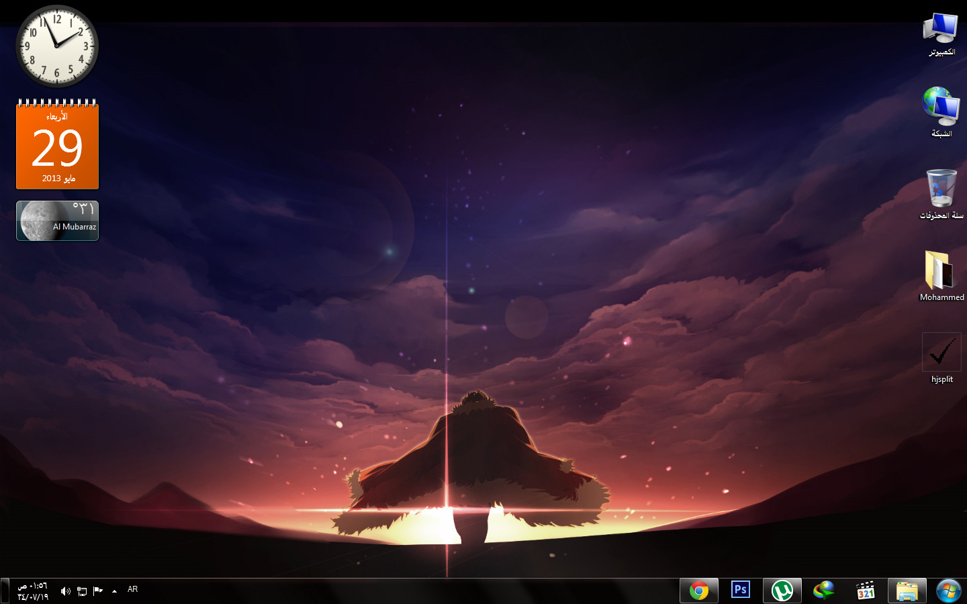Click the taskbar date and time
This screenshot has height=604, width=967.
[x=33, y=591]
